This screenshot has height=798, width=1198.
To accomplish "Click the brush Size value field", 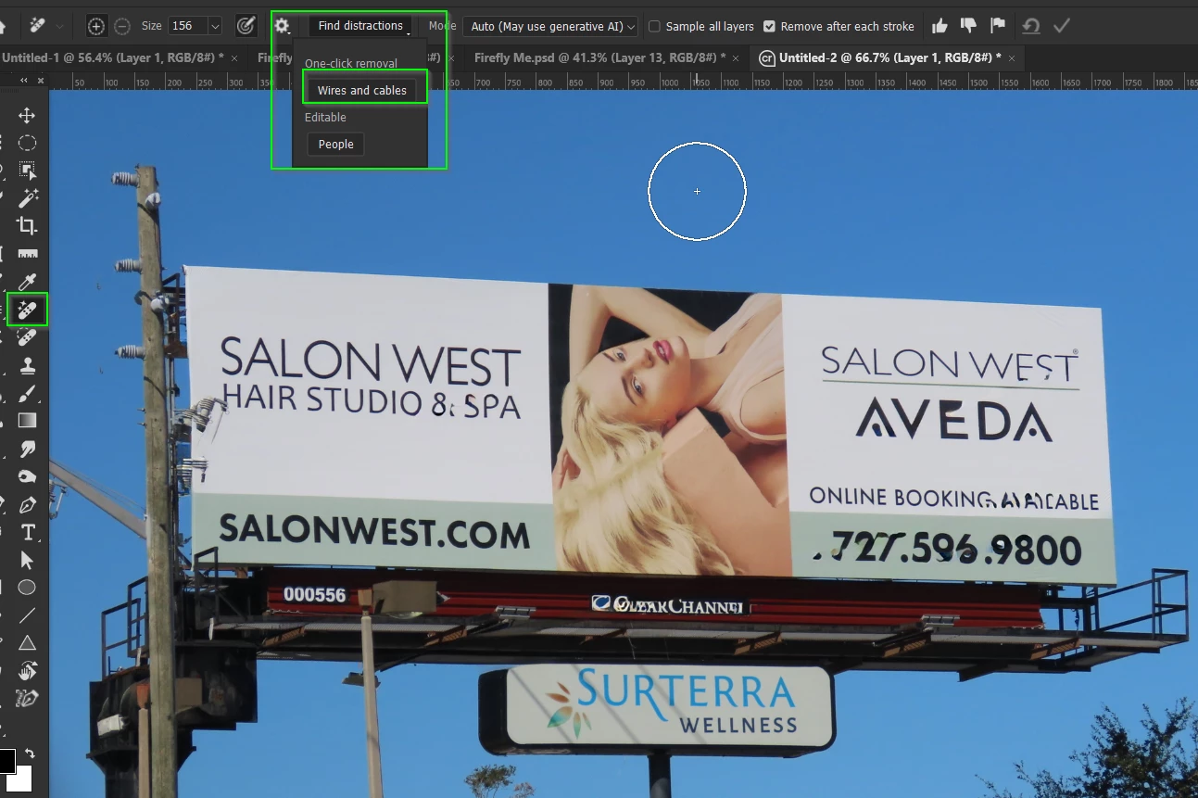I will click(188, 26).
